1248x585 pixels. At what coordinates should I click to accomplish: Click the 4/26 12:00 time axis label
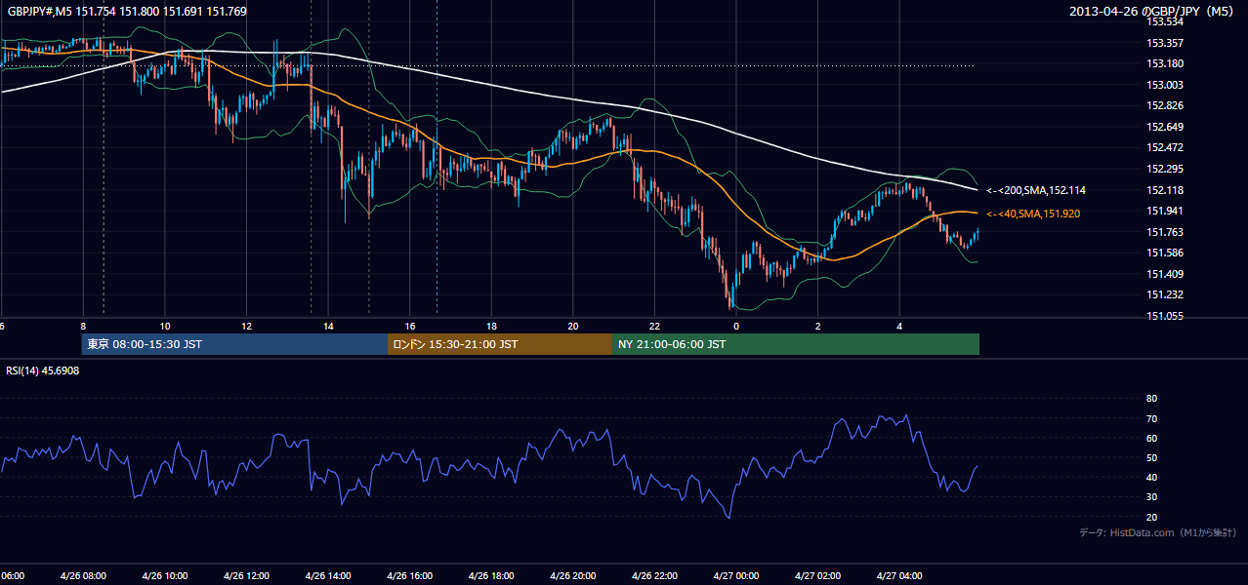[x=246, y=576]
